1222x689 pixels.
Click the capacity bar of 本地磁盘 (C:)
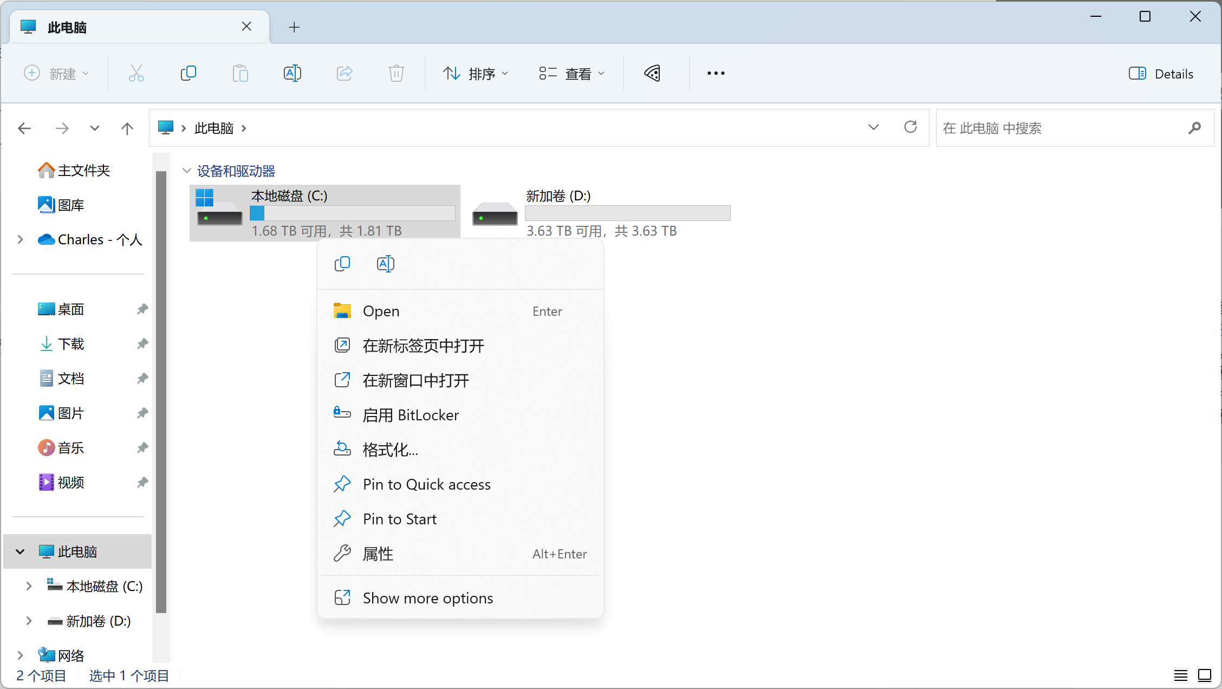pyautogui.click(x=352, y=213)
